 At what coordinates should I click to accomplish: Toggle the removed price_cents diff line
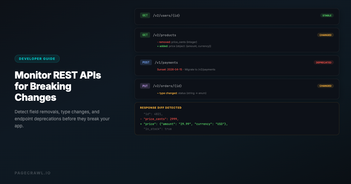click(177, 42)
